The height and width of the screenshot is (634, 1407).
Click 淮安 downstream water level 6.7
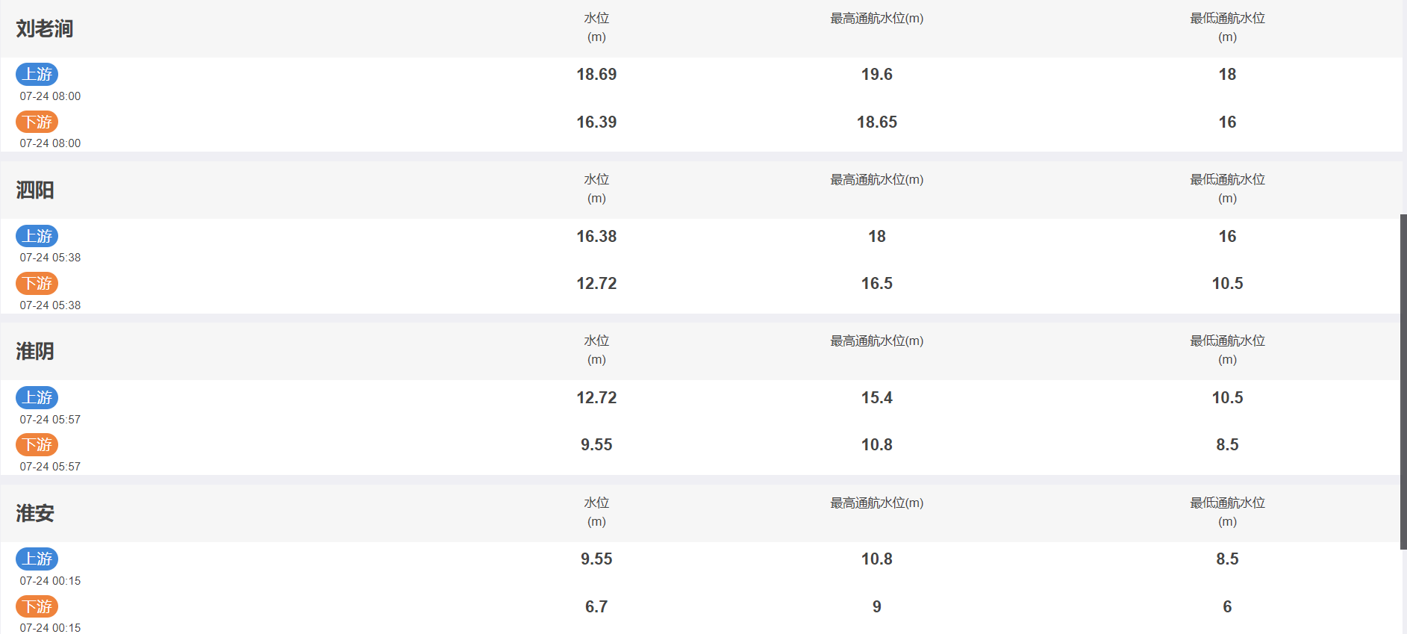click(596, 607)
